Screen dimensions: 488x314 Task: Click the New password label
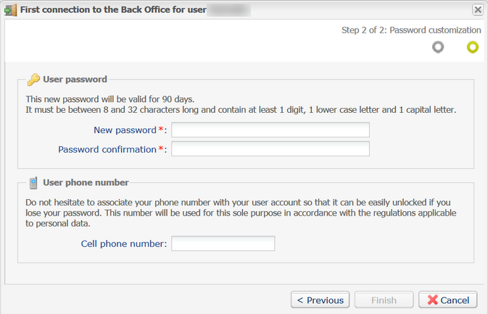point(125,130)
